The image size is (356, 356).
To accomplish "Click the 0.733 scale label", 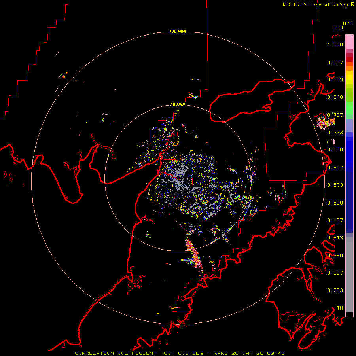I will click(335, 132).
